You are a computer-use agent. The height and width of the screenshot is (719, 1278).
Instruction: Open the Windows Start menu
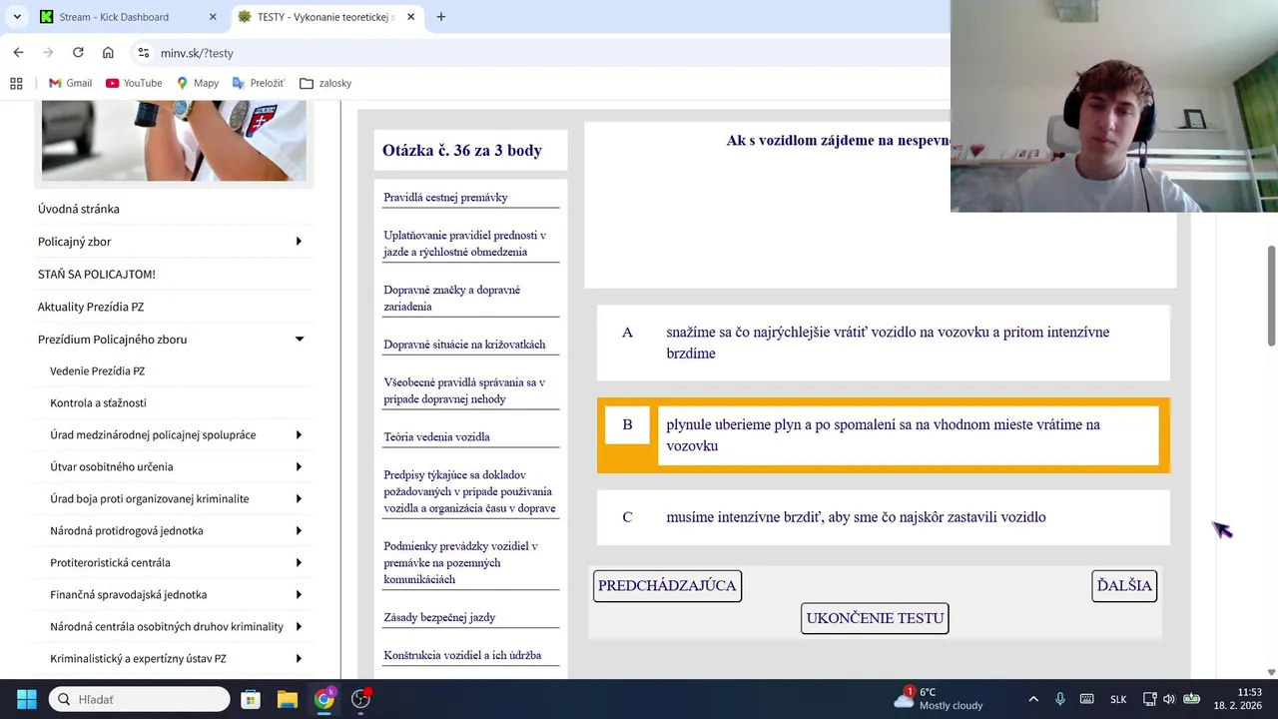(26, 699)
